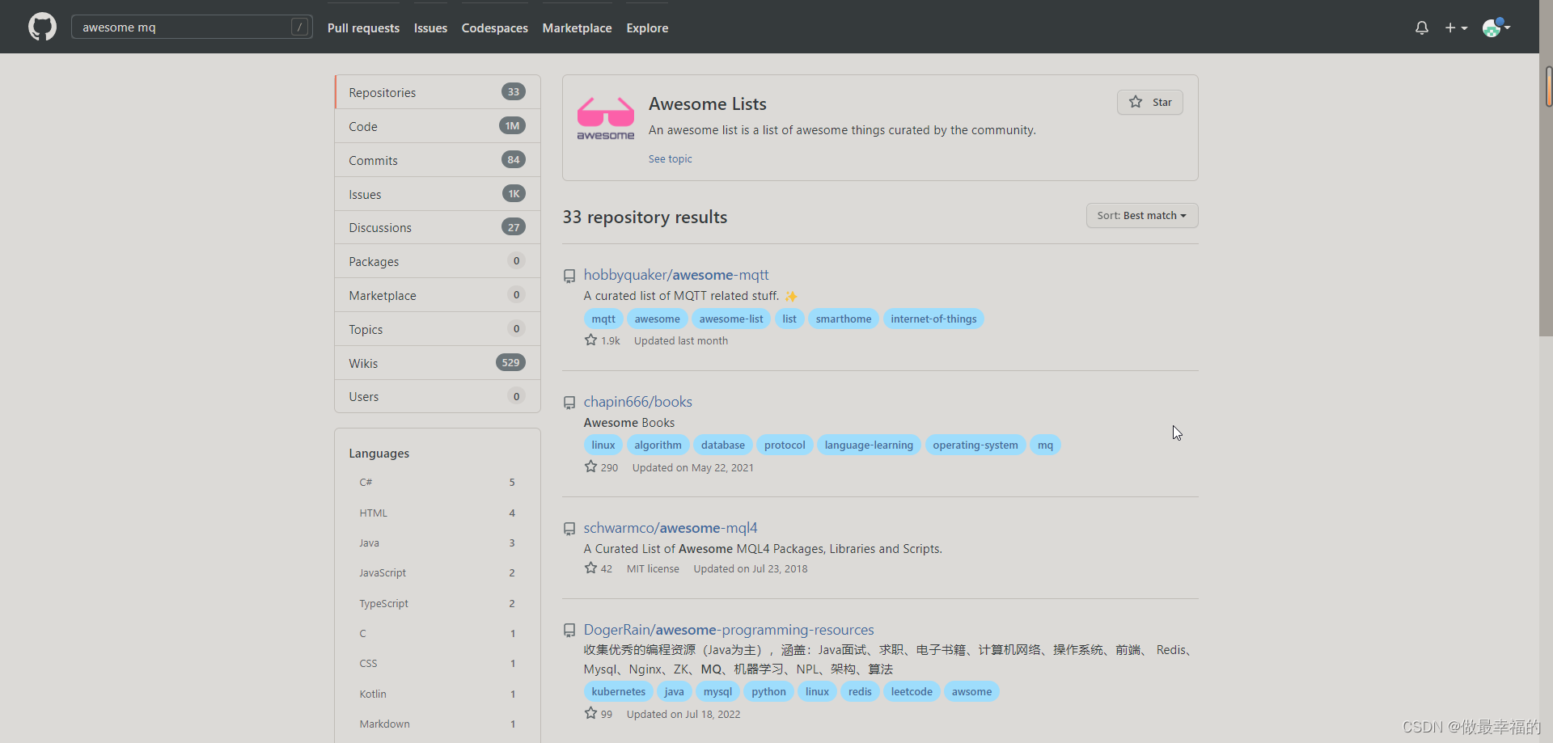Open Pull requests in the top nav

363,27
